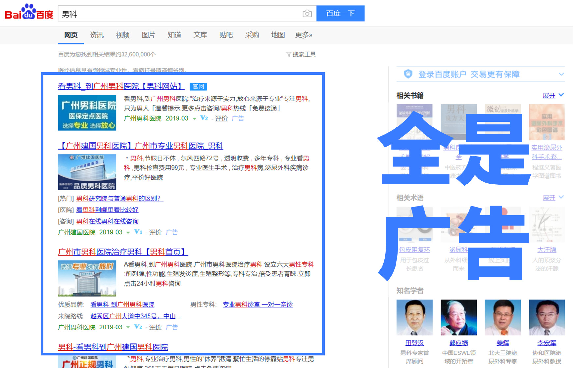Open 广州市男科医院治疗男科 result title
The width and height of the screenshot is (573, 368).
click(x=123, y=252)
